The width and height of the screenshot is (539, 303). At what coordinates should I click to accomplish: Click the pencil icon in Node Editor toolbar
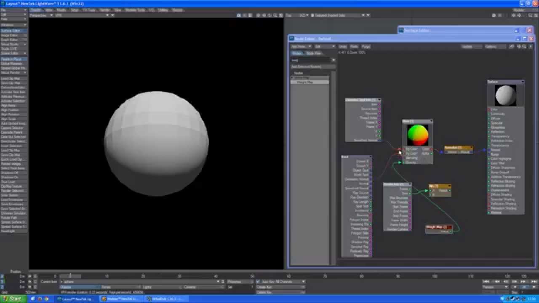coord(511,46)
